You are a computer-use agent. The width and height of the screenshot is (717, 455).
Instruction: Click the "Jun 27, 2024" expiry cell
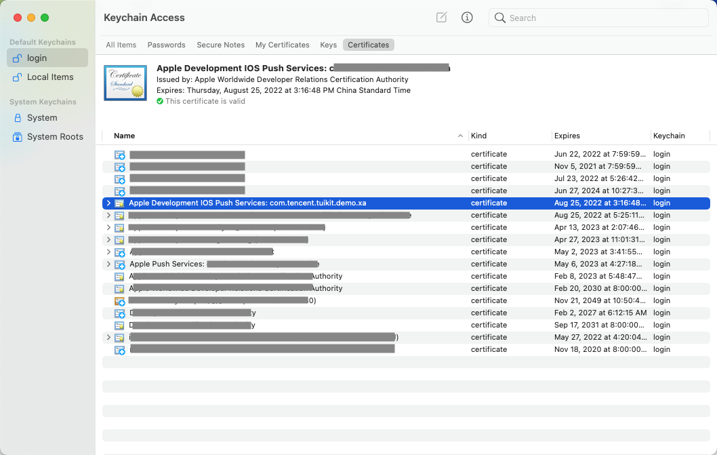click(599, 191)
